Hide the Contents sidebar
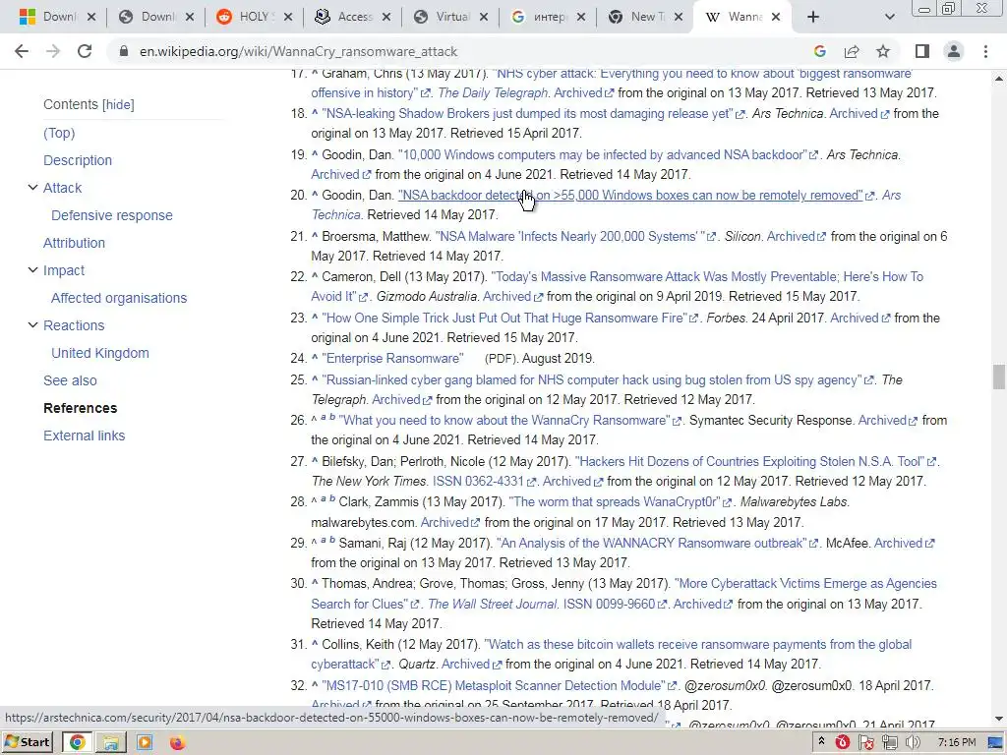The width and height of the screenshot is (1007, 755). click(x=118, y=104)
